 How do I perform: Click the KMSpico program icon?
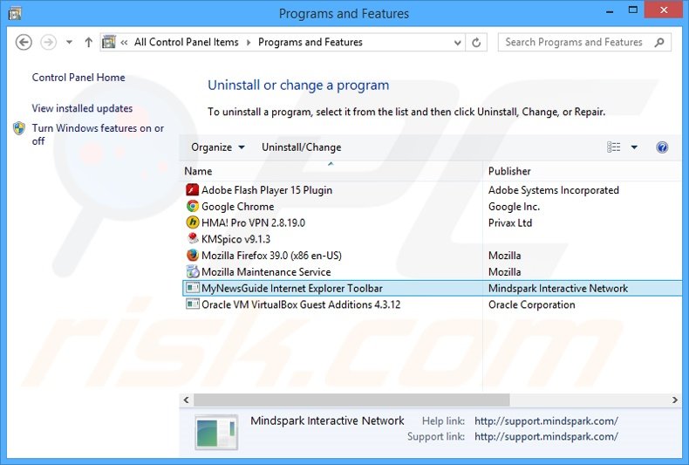(x=192, y=239)
